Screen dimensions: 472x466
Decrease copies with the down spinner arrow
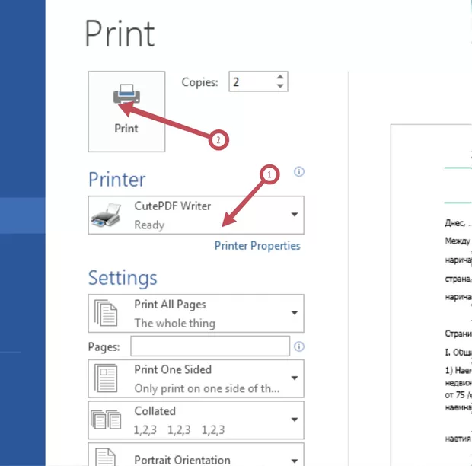(x=280, y=86)
